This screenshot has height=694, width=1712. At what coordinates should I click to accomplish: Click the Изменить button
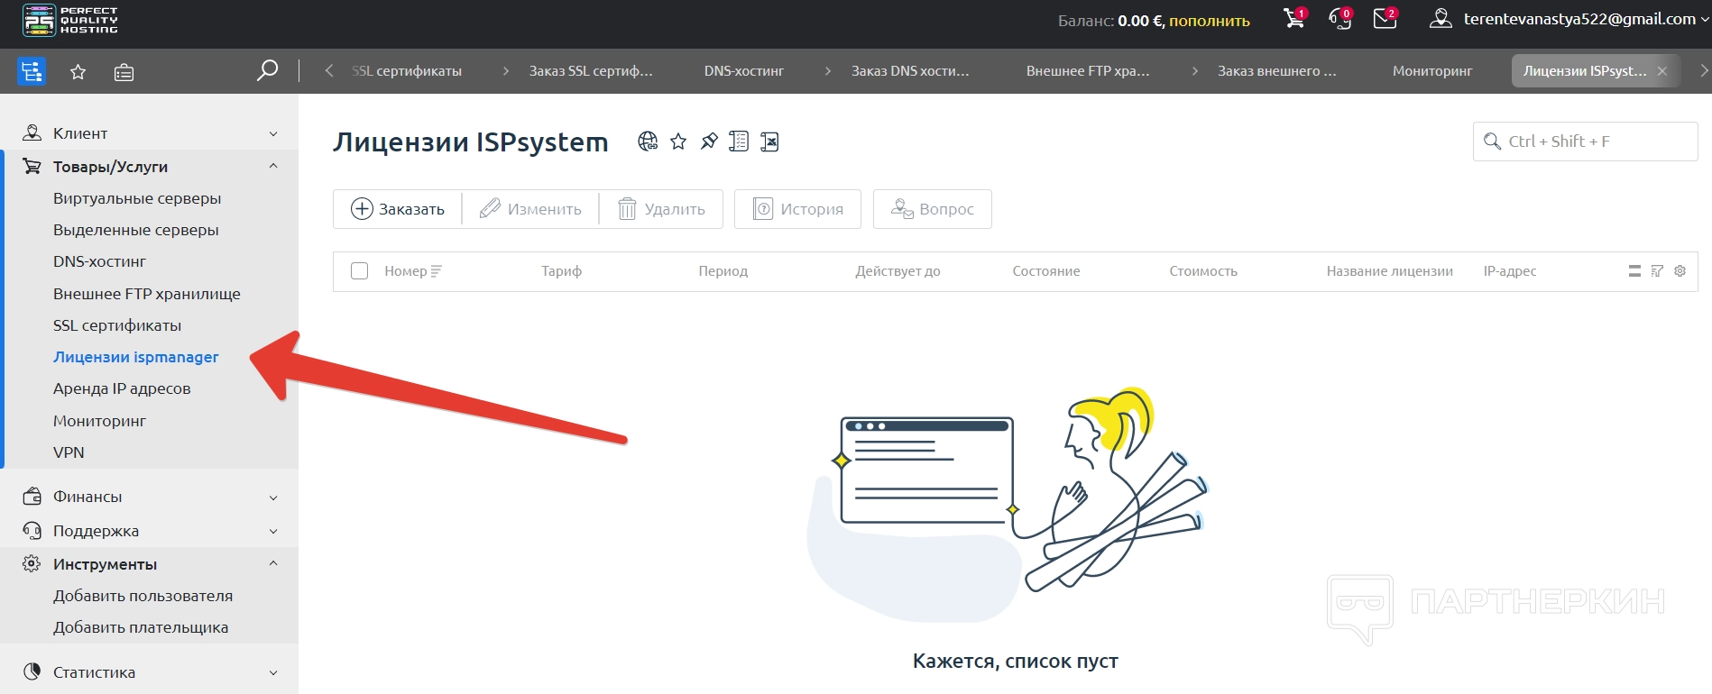[x=530, y=209]
